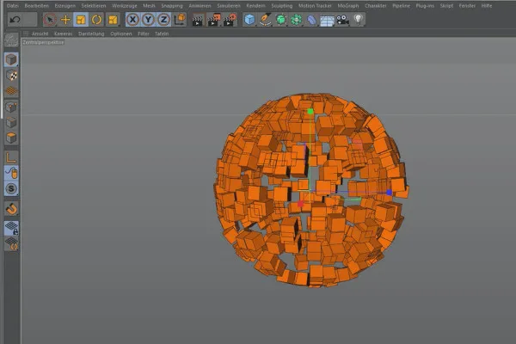Open viewport Optionen menu
Screen dimensions: 516x344
[121, 34]
